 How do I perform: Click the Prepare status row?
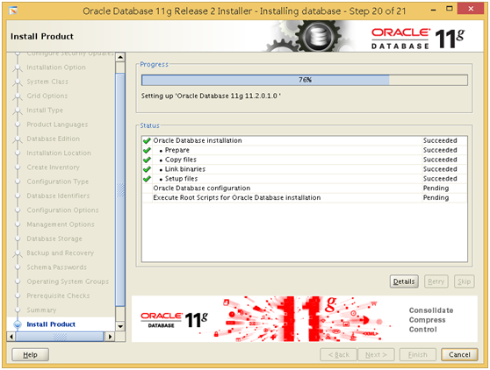click(x=305, y=151)
